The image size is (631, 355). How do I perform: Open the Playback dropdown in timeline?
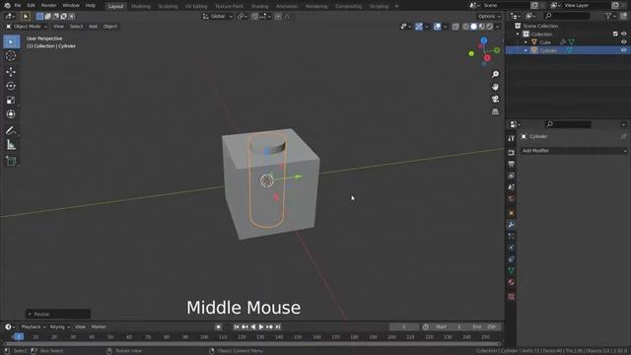click(x=33, y=326)
